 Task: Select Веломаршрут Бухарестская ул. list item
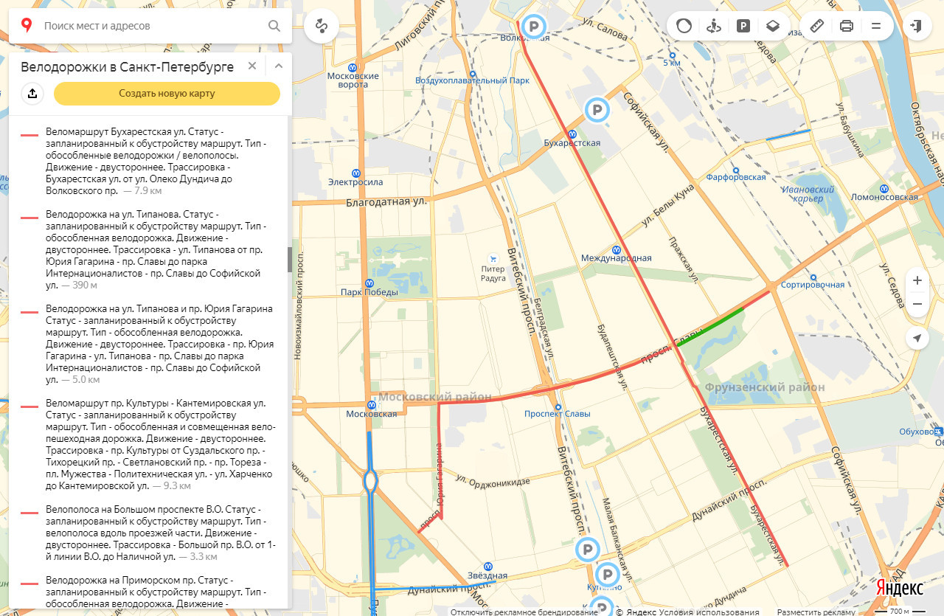point(150,161)
